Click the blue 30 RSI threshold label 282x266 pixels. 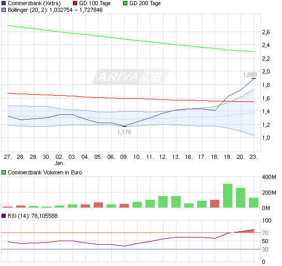pos(265,249)
